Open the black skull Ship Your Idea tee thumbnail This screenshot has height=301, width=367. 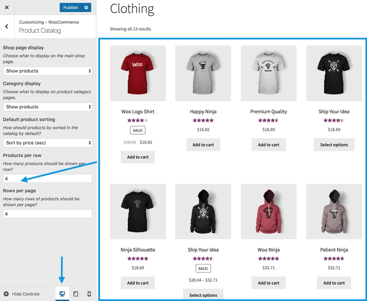tap(334, 73)
